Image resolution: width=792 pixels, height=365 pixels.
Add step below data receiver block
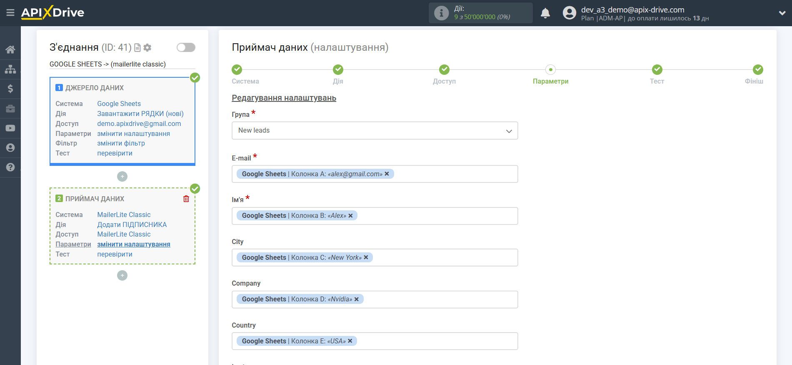tap(122, 276)
